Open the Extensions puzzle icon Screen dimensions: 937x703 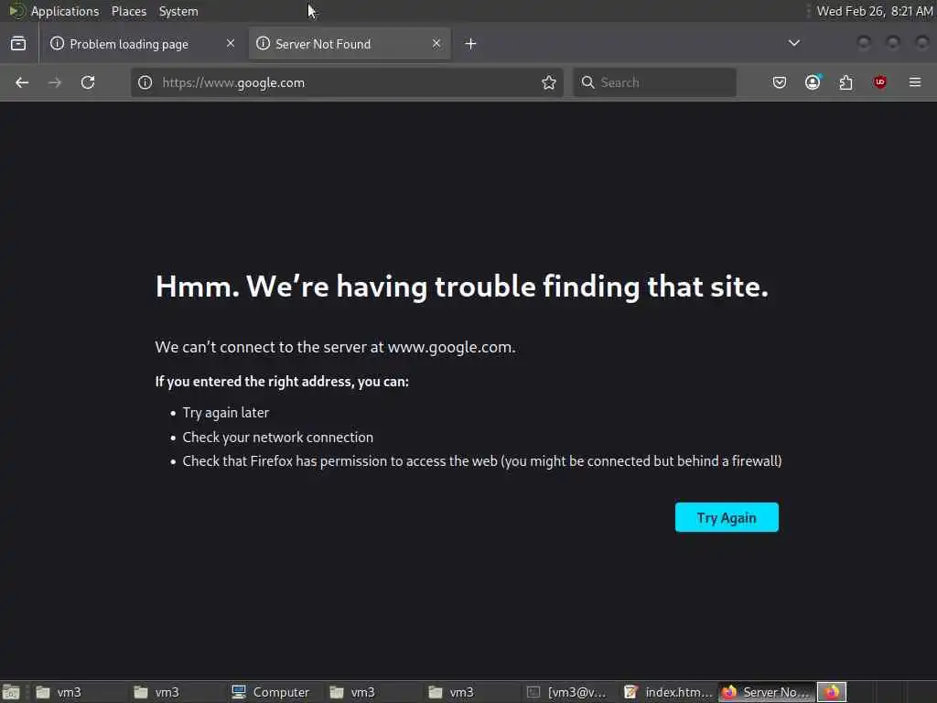click(846, 82)
